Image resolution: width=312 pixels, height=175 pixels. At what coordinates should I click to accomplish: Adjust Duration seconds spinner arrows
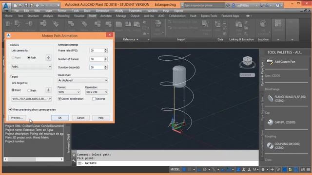pyautogui.click(x=106, y=68)
